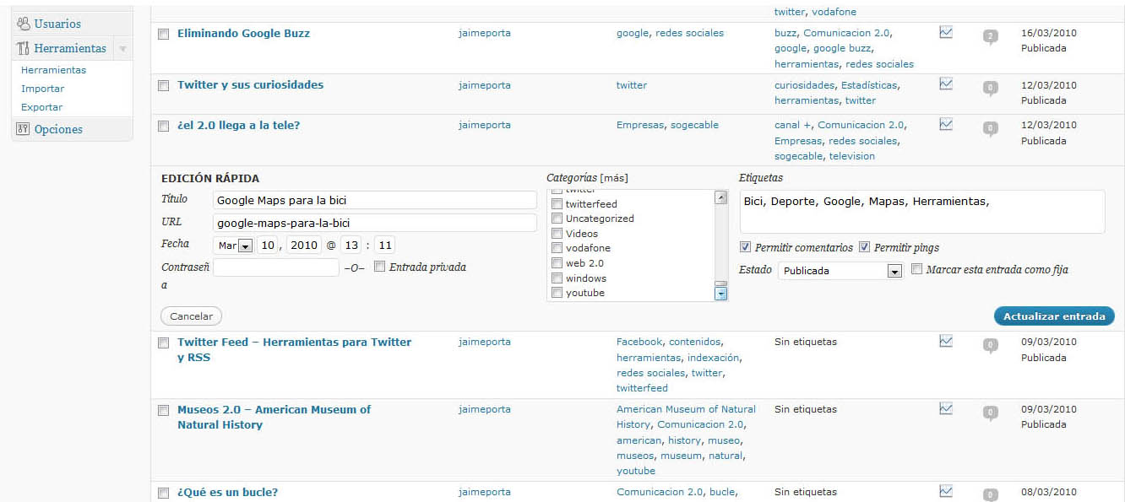Check the Videos category checkbox
1125x502 pixels.
(557, 234)
